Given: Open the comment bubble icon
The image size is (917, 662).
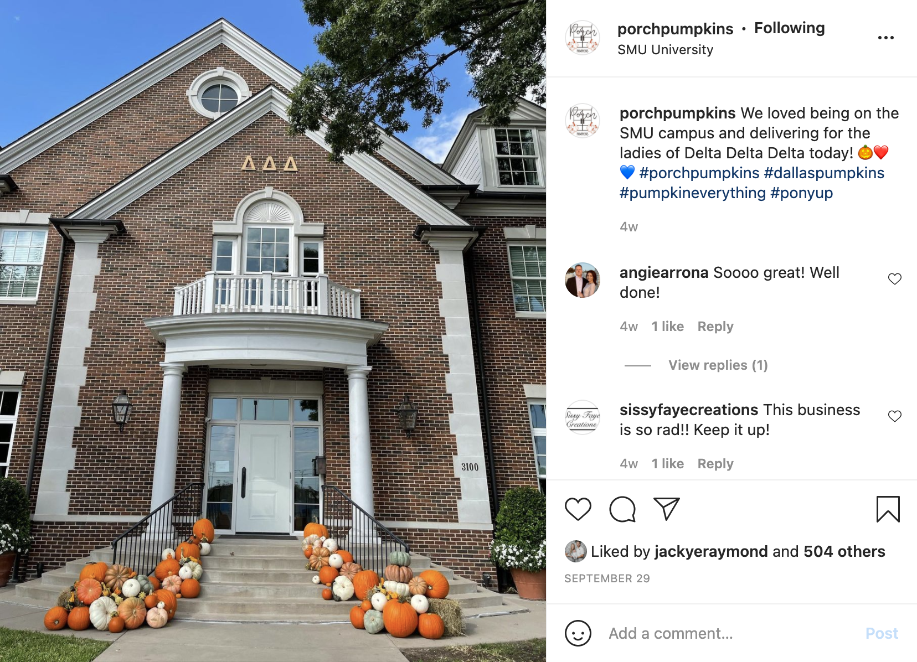Looking at the screenshot, I should coord(622,509).
